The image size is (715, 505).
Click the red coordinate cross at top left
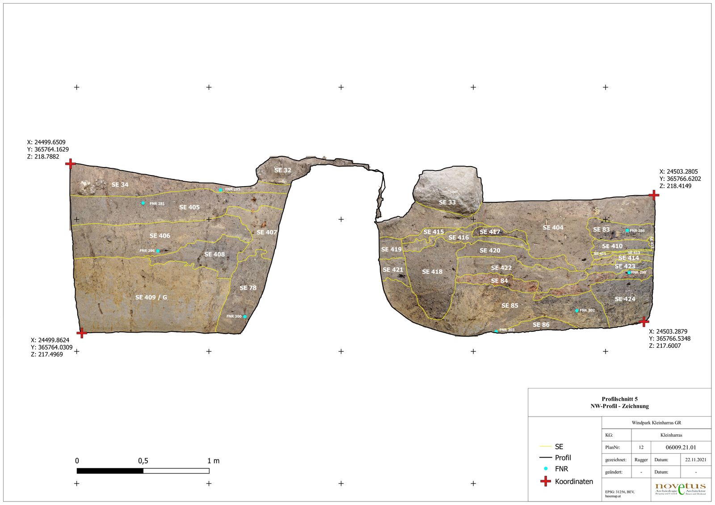click(x=70, y=164)
